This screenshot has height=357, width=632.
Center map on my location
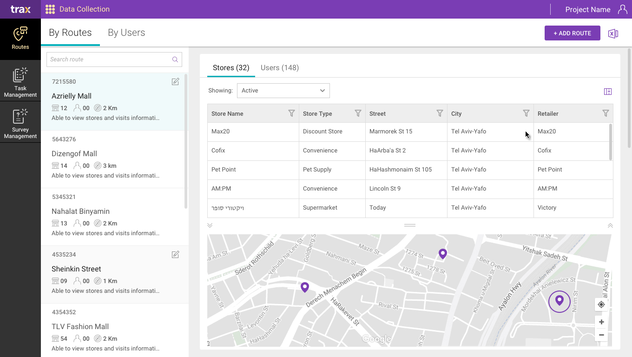(601, 304)
